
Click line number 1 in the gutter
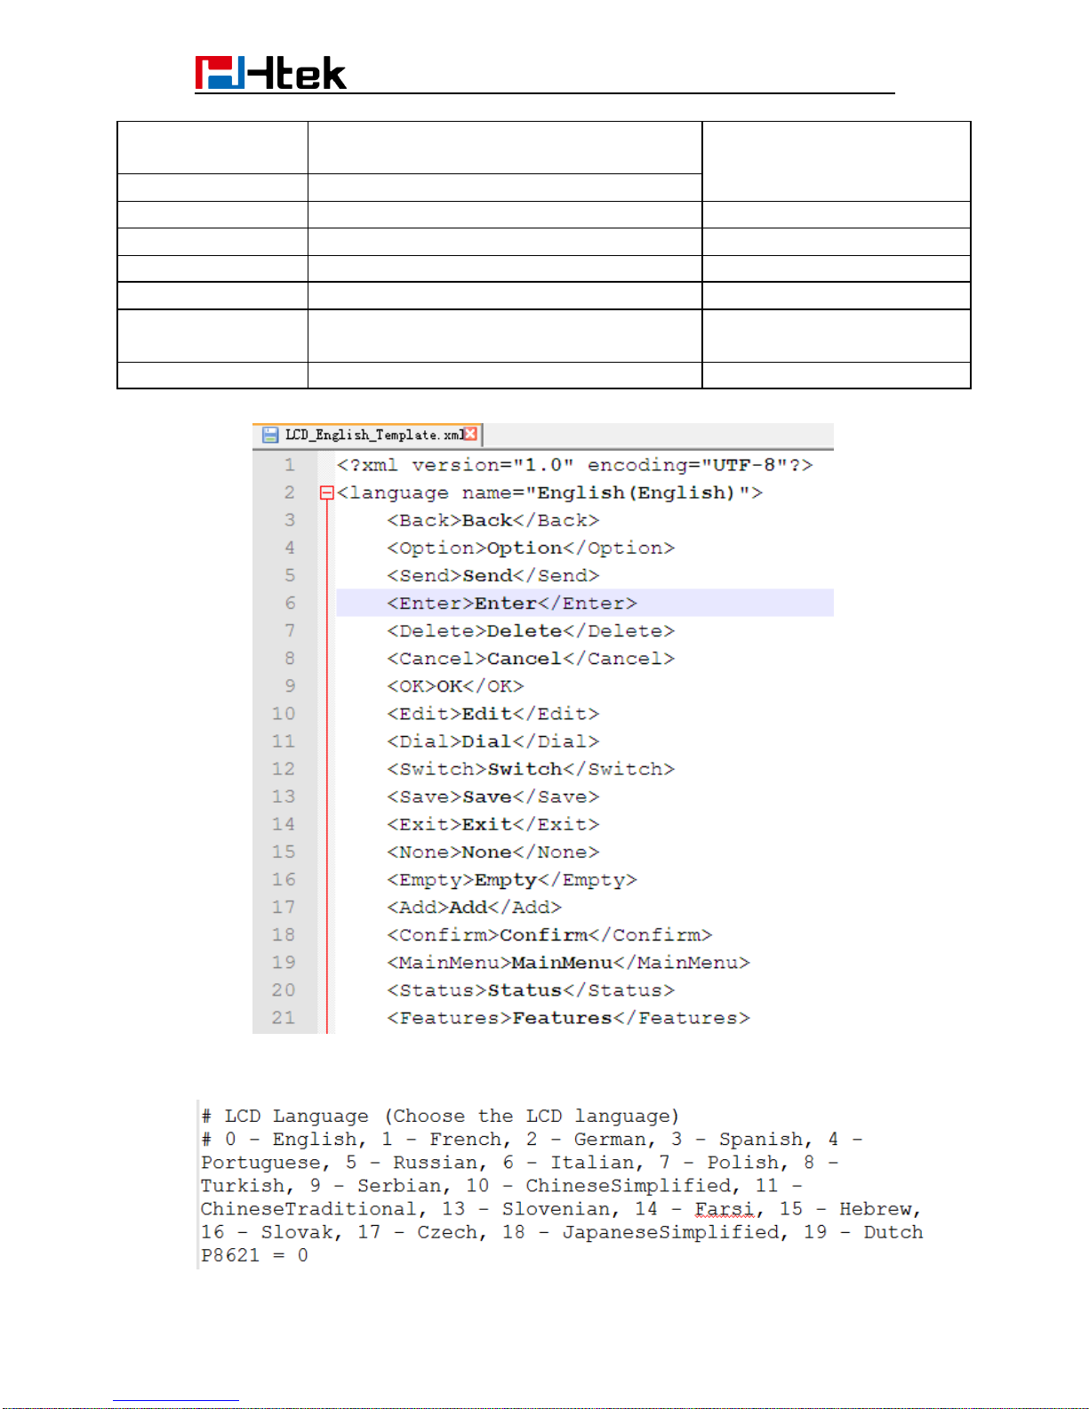pyautogui.click(x=289, y=465)
